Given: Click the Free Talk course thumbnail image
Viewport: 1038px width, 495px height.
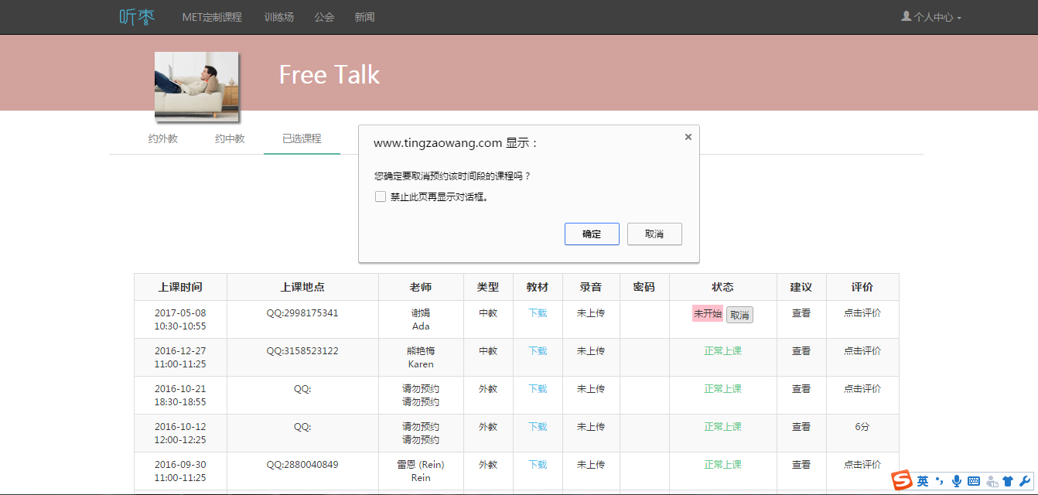Looking at the screenshot, I should pyautogui.click(x=196, y=85).
